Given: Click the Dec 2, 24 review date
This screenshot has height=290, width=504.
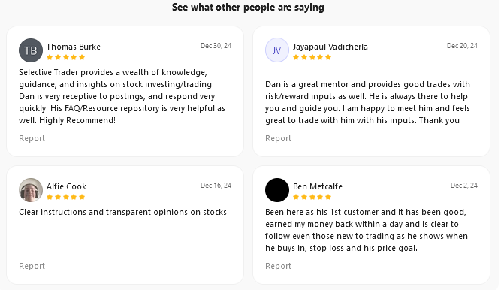Looking at the screenshot, I should click(x=464, y=186).
